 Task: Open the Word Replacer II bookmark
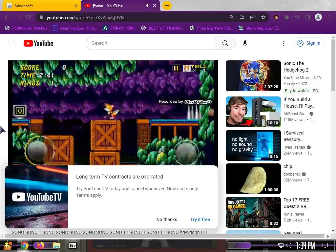[x=259, y=28]
